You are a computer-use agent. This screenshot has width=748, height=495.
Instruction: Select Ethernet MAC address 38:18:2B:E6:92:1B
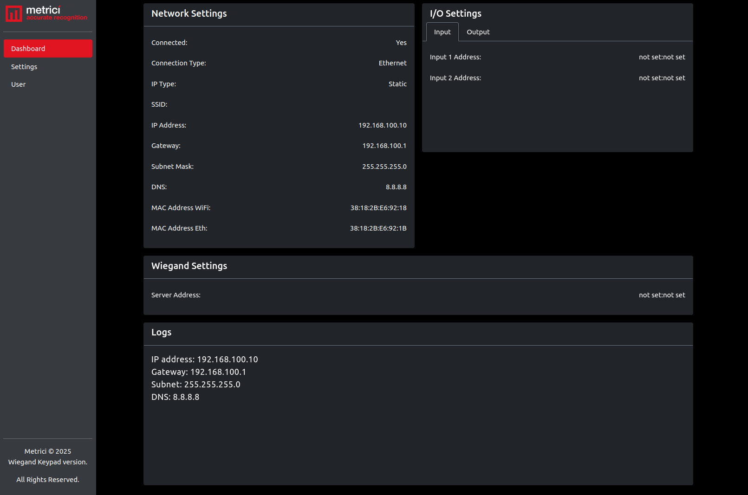pos(378,228)
